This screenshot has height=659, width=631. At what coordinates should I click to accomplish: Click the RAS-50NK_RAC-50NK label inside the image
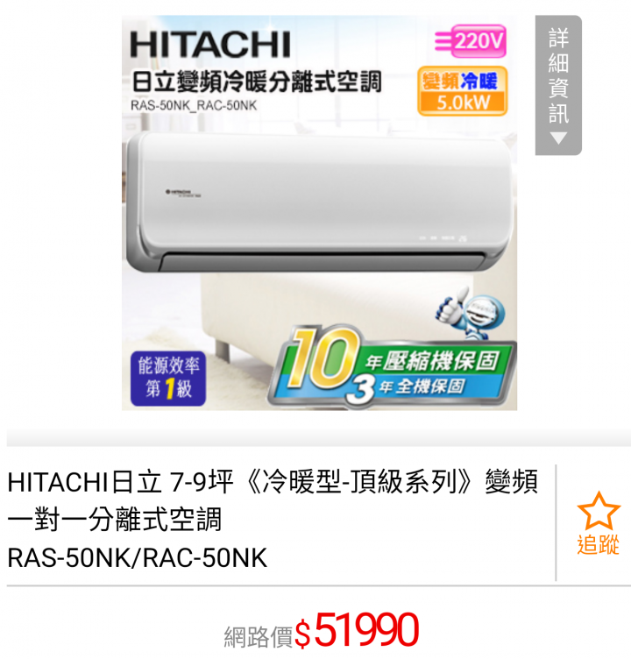tap(194, 105)
